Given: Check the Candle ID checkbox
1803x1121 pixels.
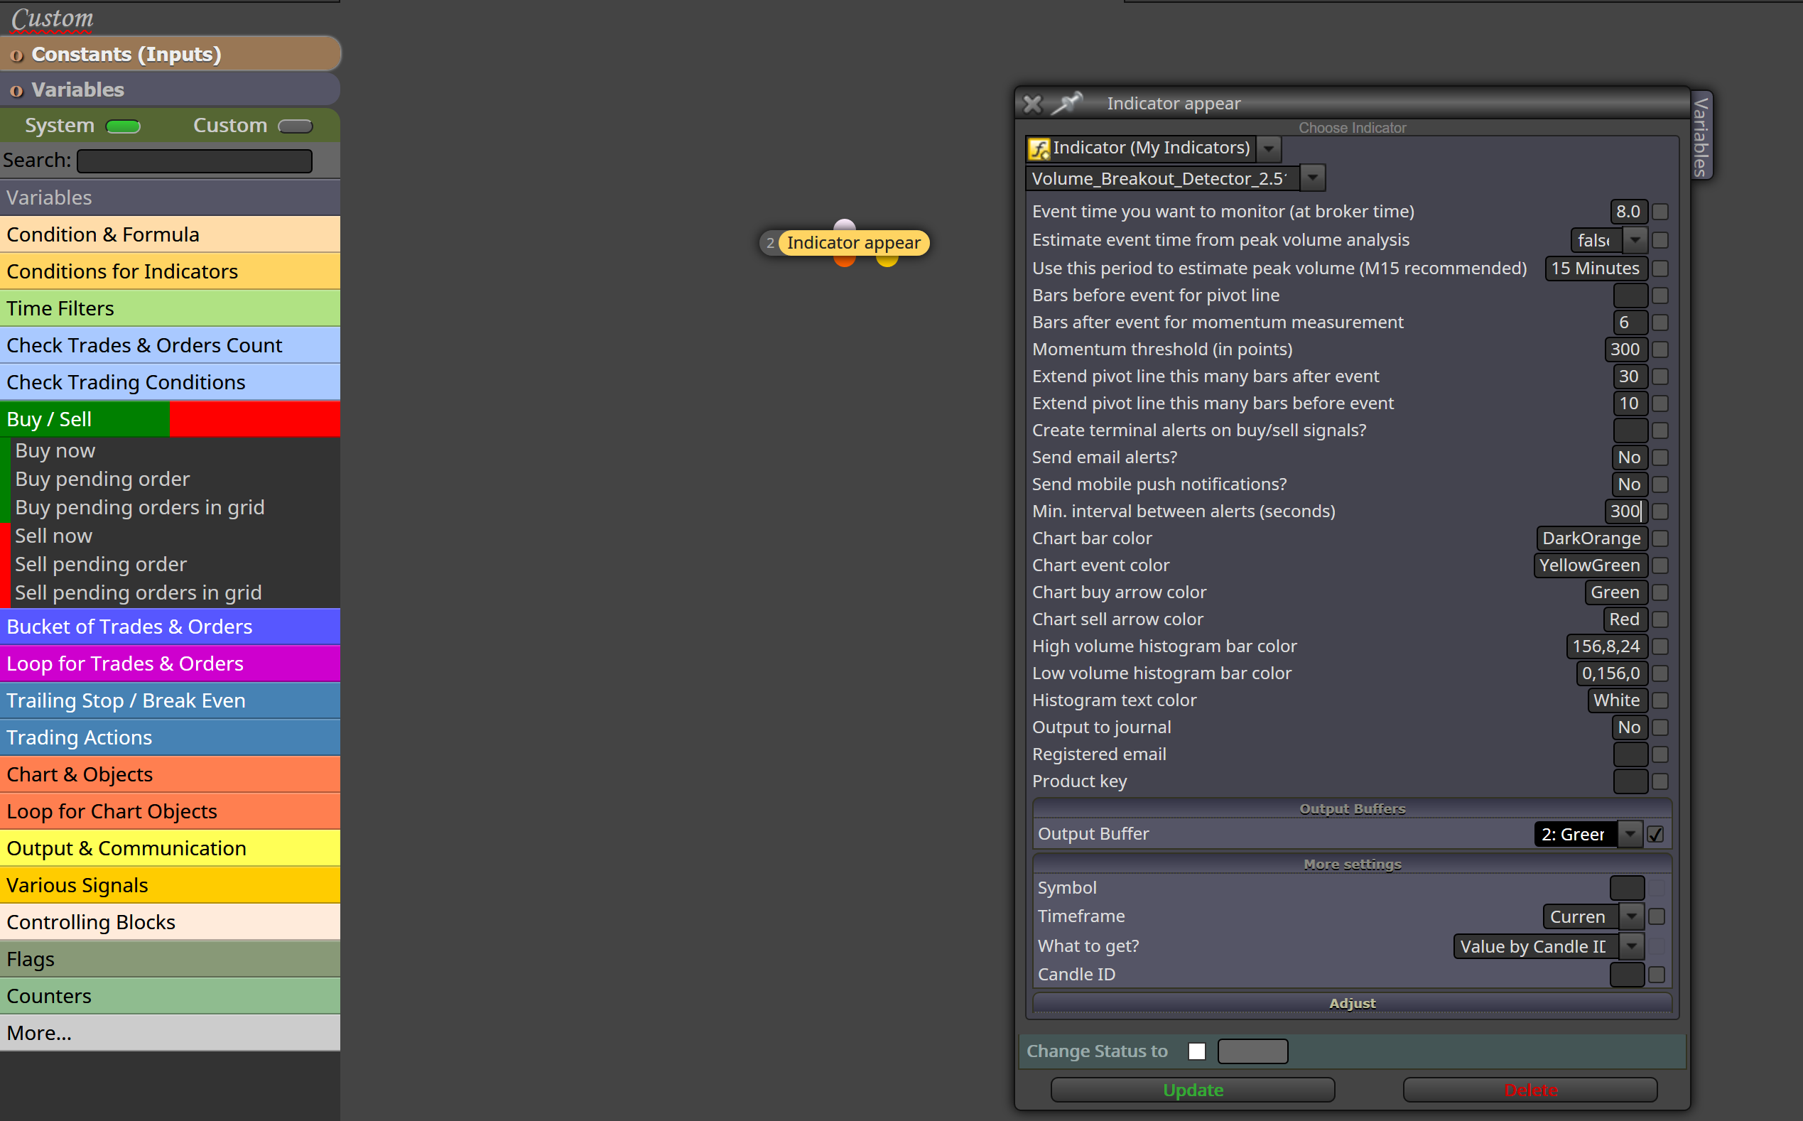Looking at the screenshot, I should [x=1657, y=975].
